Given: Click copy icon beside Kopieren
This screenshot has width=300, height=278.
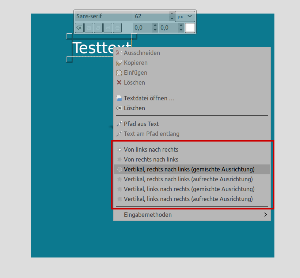Looking at the screenshot, I should click(119, 63).
